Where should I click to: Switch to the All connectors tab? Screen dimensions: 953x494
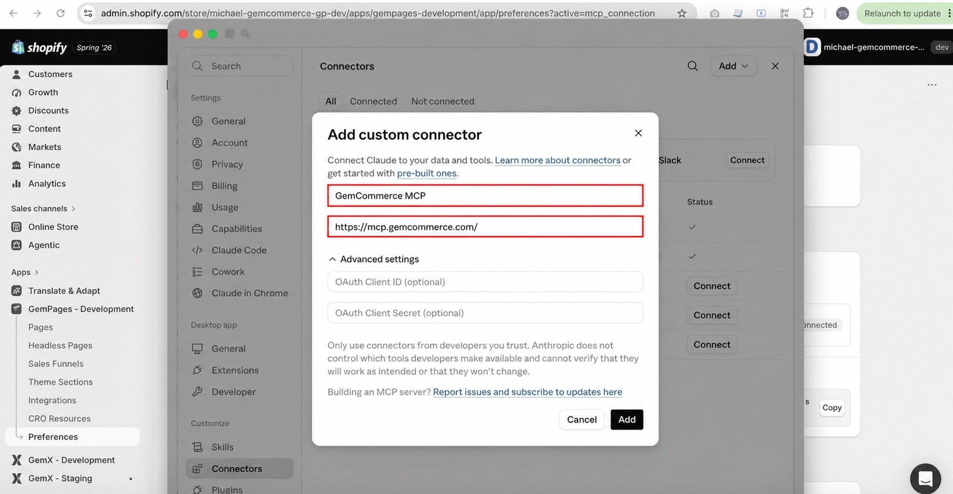331,101
